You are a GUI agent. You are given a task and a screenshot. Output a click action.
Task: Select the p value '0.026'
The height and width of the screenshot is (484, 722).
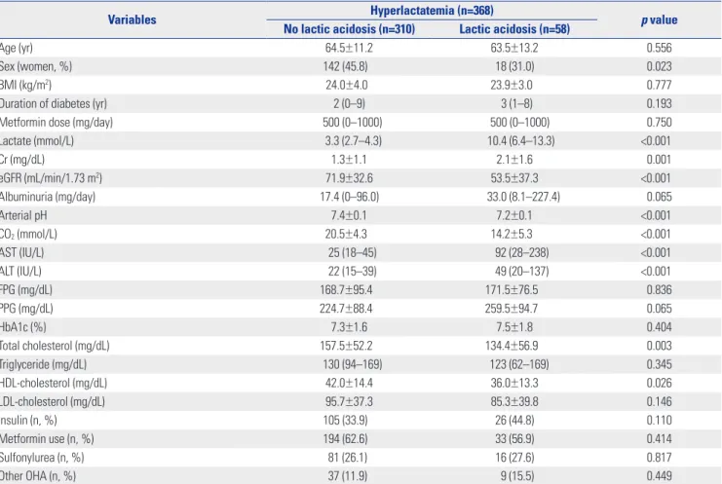coord(659,384)
